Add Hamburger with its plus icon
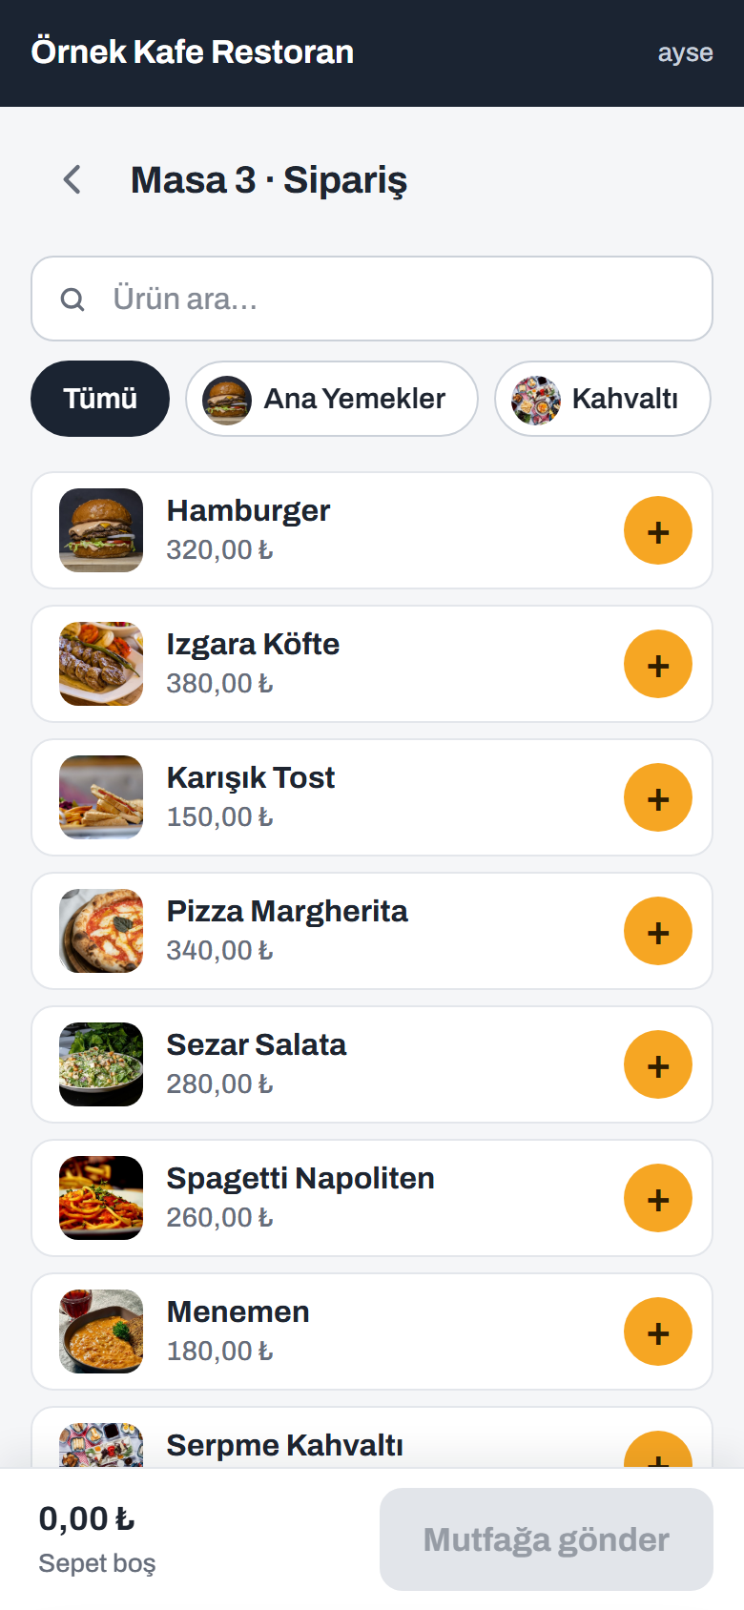The image size is (744, 1610). pyautogui.click(x=658, y=530)
